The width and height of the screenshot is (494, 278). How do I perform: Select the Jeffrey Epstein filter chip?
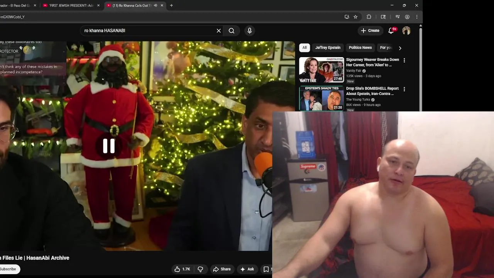tap(328, 47)
